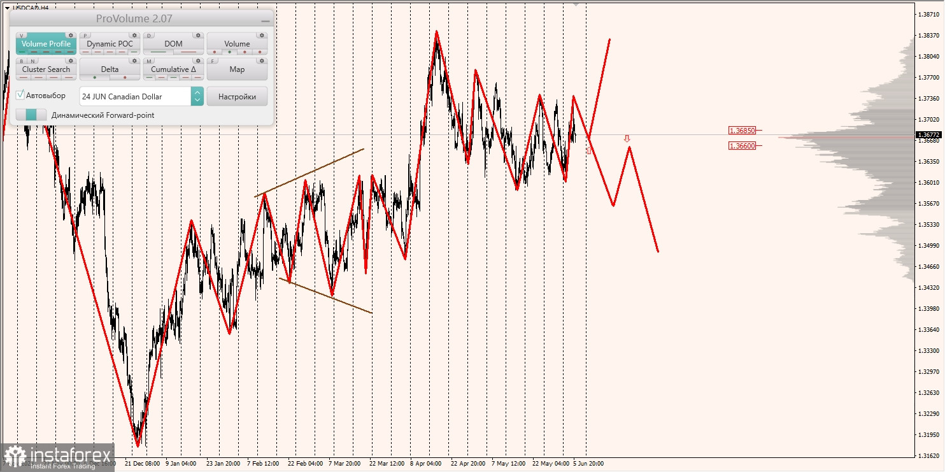Click the current price tag 1.36772

click(930, 134)
